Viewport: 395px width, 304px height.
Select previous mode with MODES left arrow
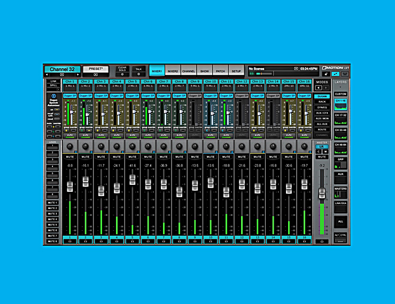319,88
